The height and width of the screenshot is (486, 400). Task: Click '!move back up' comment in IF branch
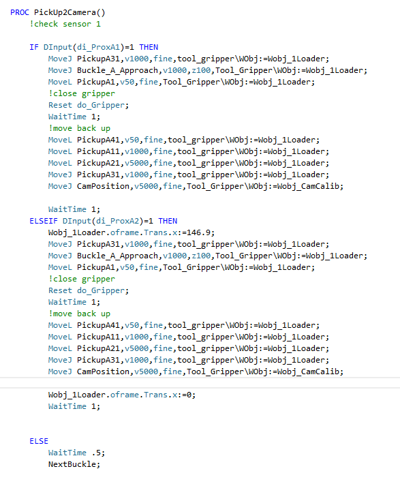tap(79, 129)
